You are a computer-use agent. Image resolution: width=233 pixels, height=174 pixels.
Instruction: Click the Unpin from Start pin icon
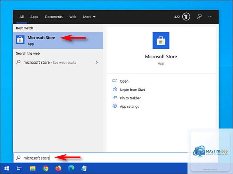pos(115,89)
